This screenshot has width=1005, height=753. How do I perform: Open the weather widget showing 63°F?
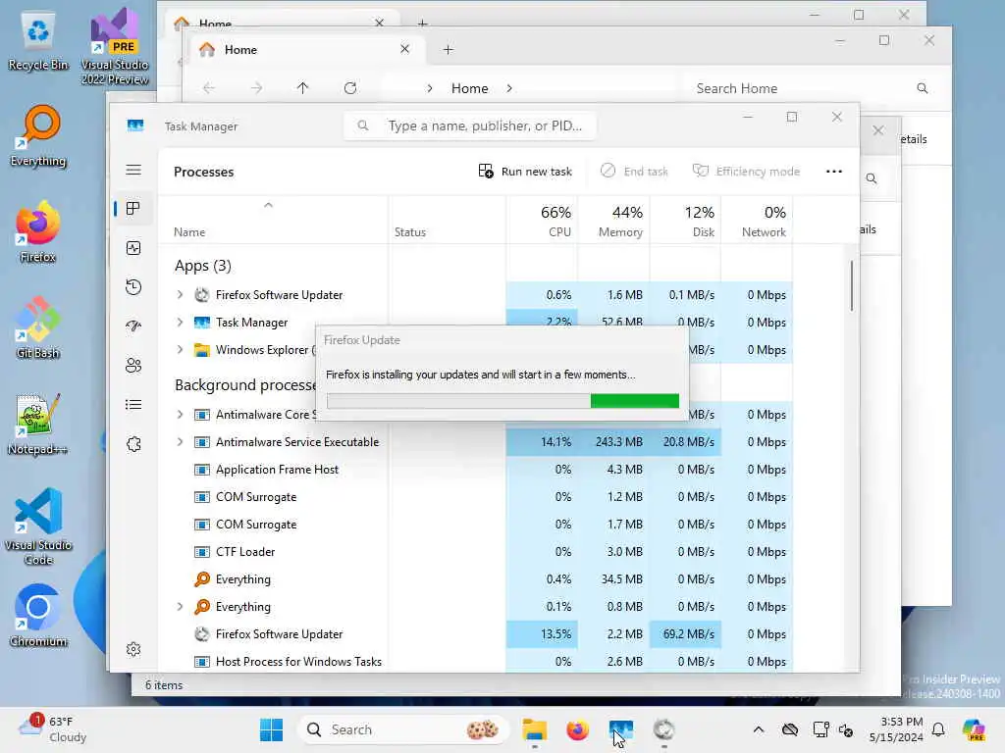[x=53, y=728]
